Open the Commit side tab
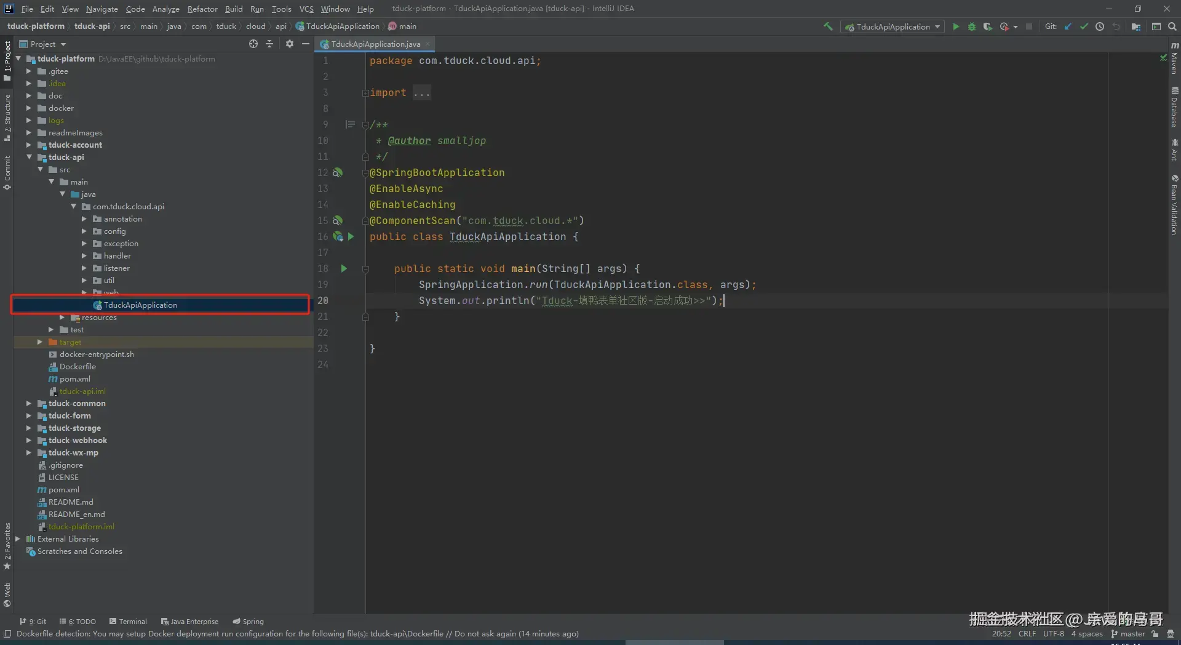Image resolution: width=1181 pixels, height=645 pixels. click(x=7, y=173)
